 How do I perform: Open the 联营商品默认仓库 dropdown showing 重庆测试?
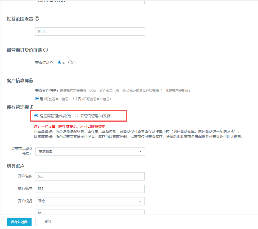point(90,151)
